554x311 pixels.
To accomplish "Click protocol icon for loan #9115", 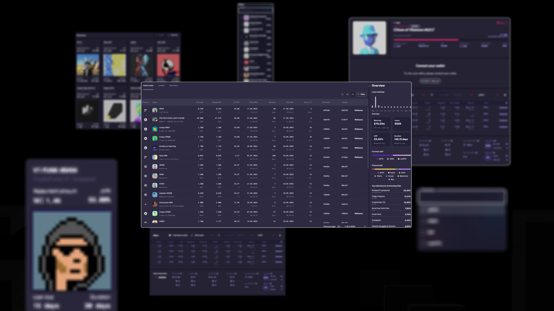I will (x=145, y=110).
